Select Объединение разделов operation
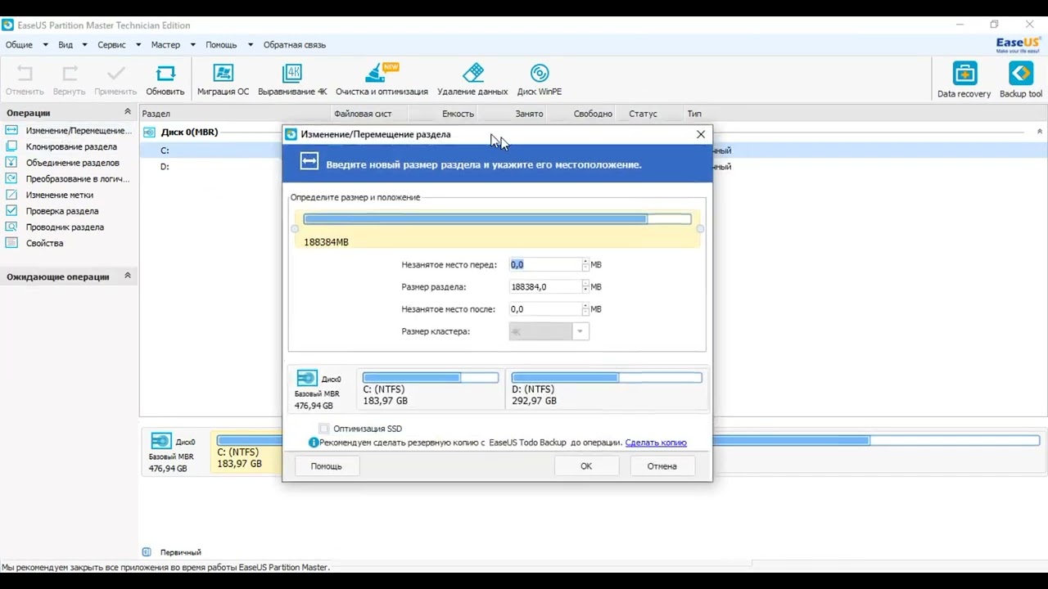 (72, 163)
